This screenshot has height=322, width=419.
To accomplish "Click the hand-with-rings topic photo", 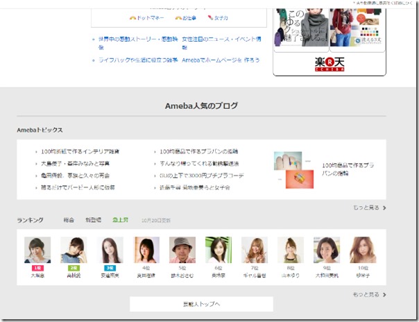I will point(288,161).
